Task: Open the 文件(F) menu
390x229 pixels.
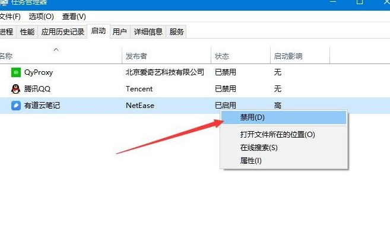Action: pos(10,17)
